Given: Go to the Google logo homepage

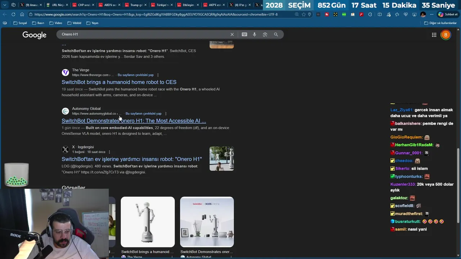Looking at the screenshot, I should point(35,35).
